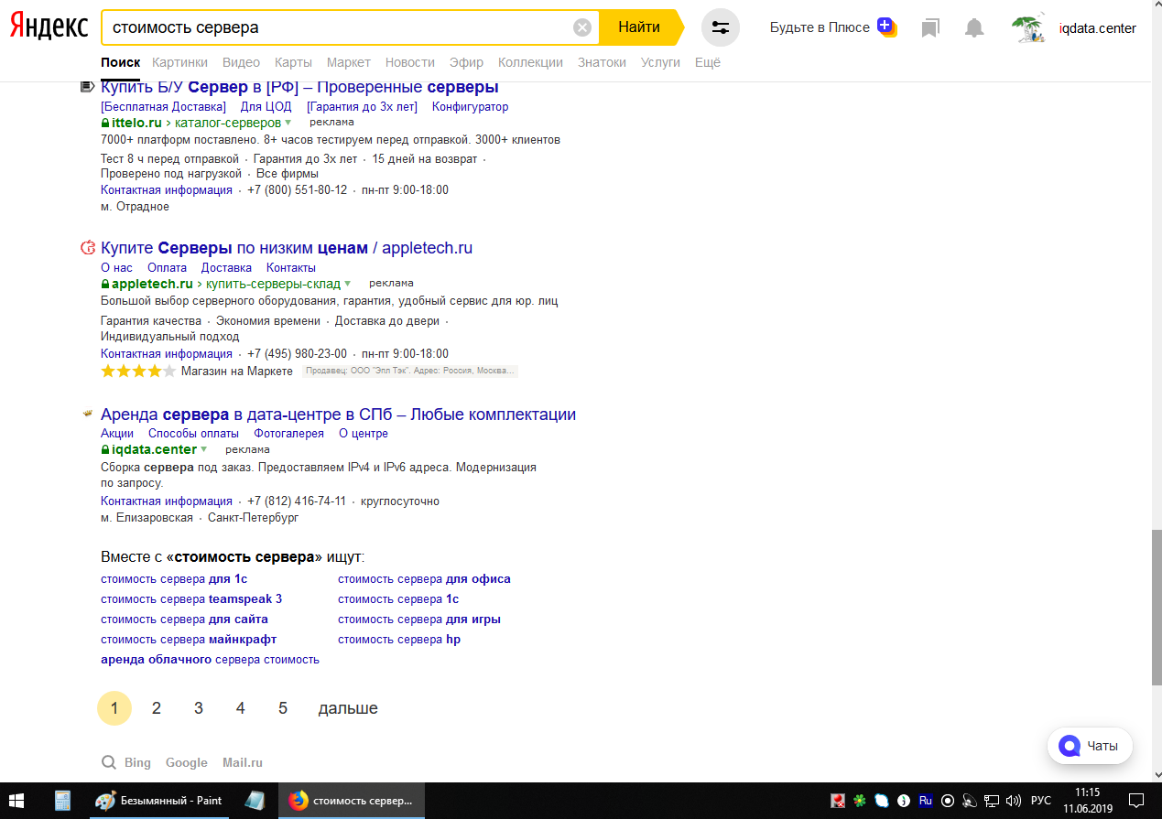Open the Услуги tab
1162x819 pixels.
click(661, 62)
